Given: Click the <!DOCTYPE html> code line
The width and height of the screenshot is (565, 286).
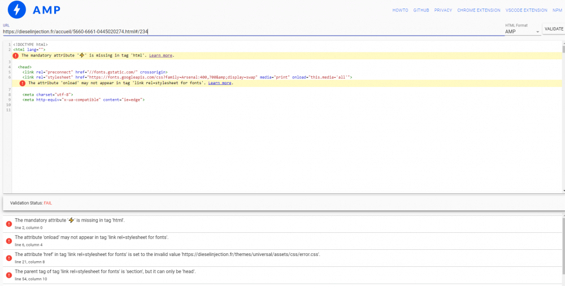Looking at the screenshot, I should (31, 45).
